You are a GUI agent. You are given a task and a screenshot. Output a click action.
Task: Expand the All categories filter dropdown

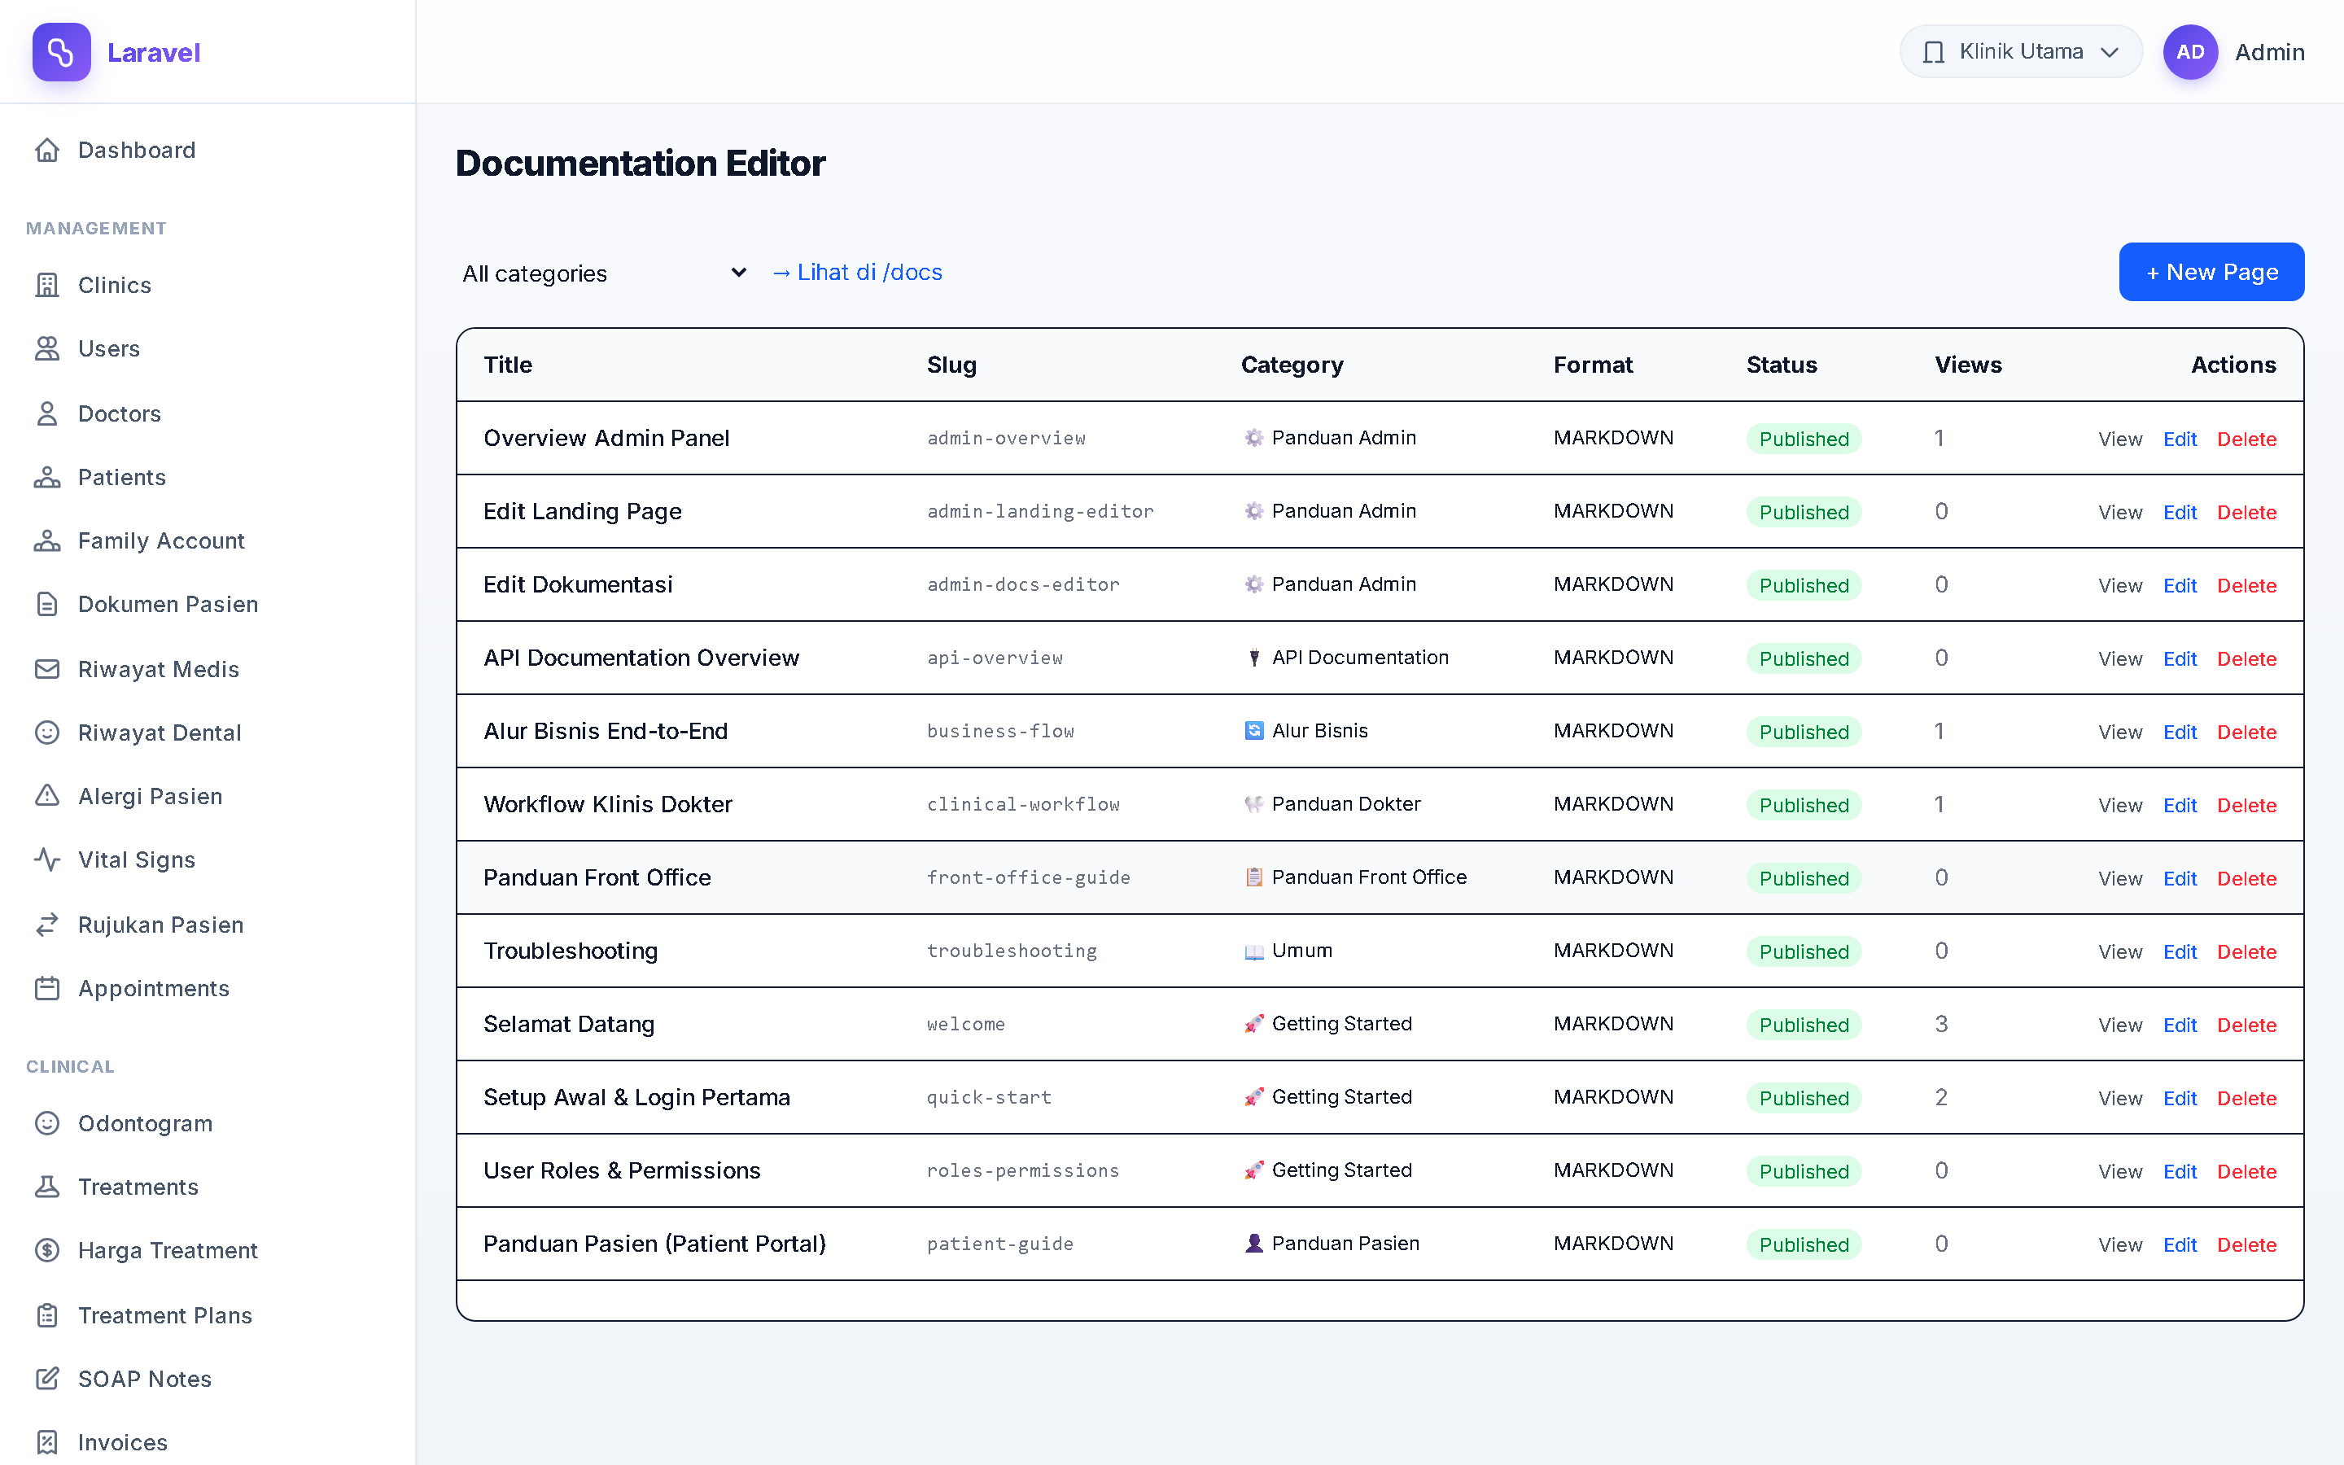coord(605,273)
